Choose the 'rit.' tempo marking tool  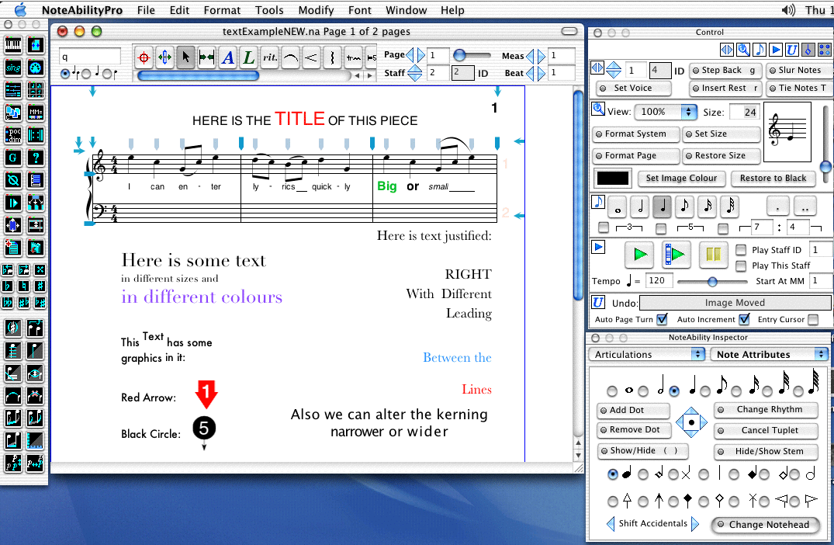click(x=270, y=57)
